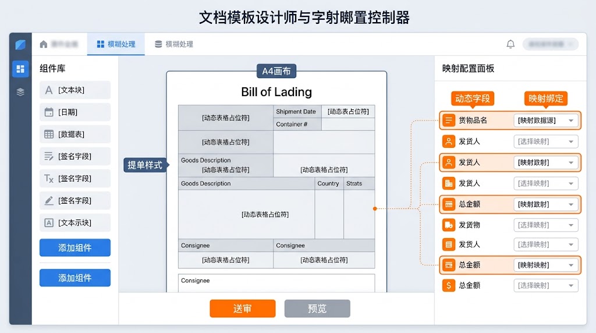Screen dimensions: 596x333
Task: Open the layers icon in left sidebar
Action: [20, 91]
